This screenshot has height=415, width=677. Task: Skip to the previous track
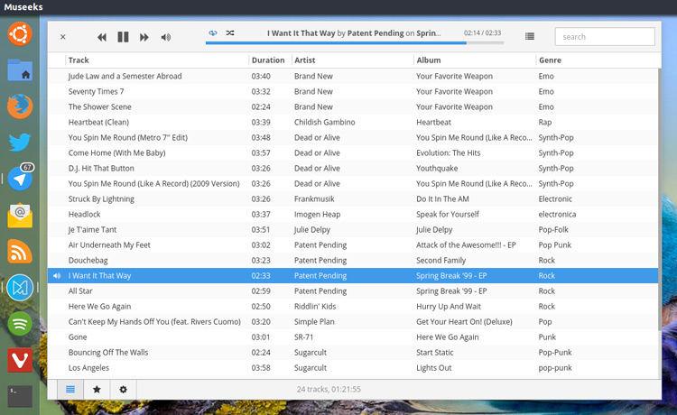pos(102,37)
